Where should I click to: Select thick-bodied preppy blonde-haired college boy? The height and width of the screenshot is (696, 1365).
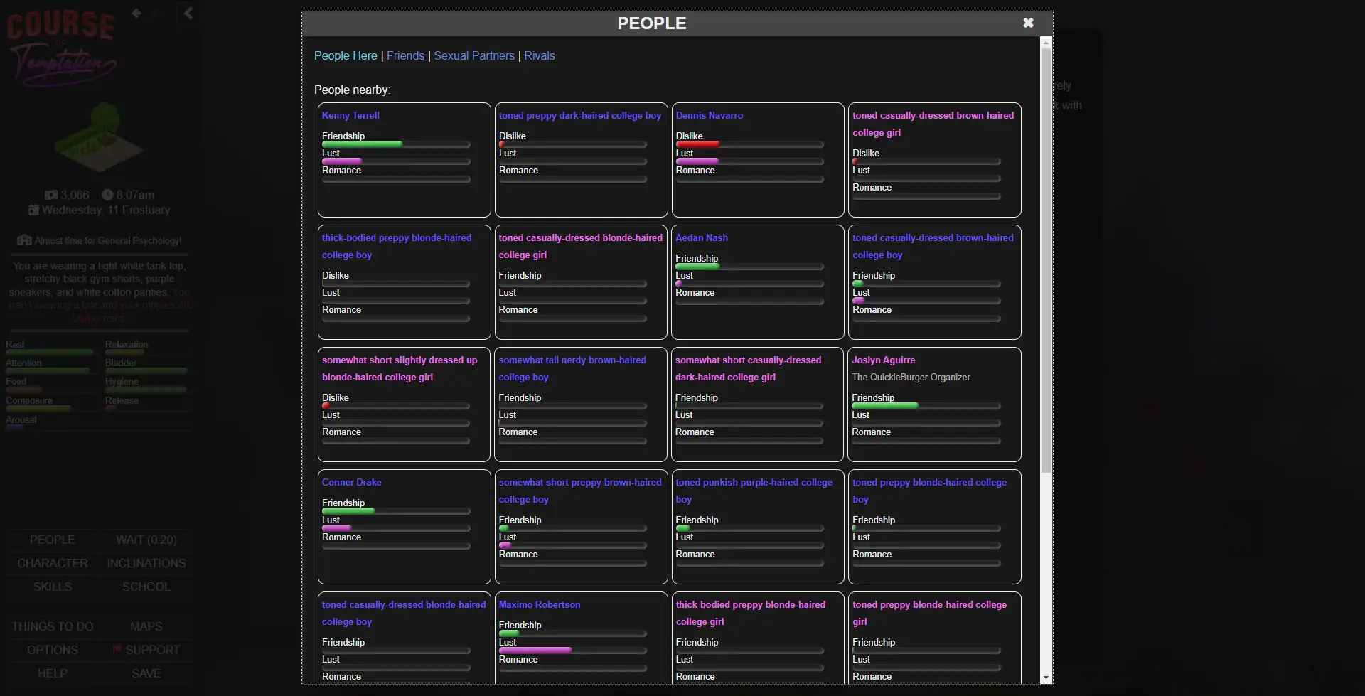396,246
